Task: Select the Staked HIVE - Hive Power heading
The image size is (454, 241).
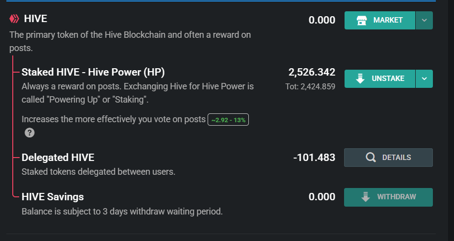Action: [x=93, y=72]
